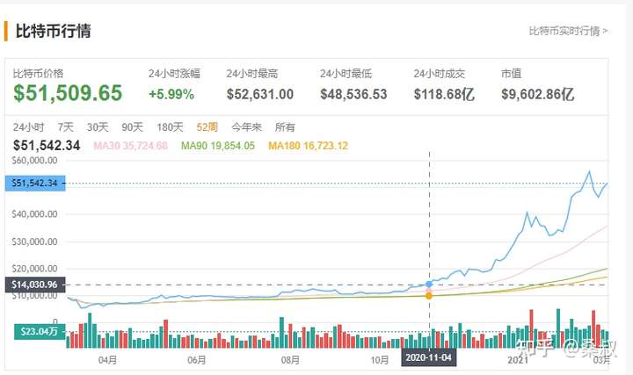Screen dimensions: 633x375
Task: Click the 24h high $52,631.00
Action: 260,94
